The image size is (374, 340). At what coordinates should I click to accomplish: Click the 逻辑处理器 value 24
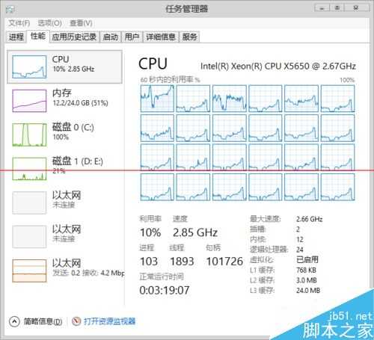300,250
